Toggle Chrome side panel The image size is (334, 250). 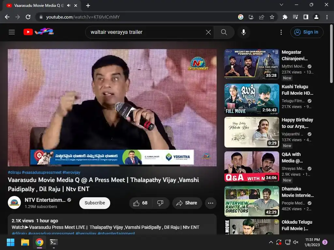coord(306,17)
